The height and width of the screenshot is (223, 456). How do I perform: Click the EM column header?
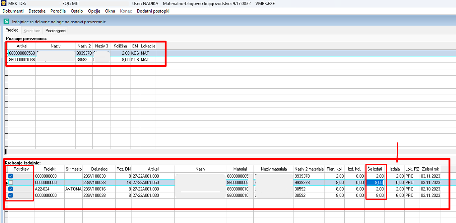point(135,46)
